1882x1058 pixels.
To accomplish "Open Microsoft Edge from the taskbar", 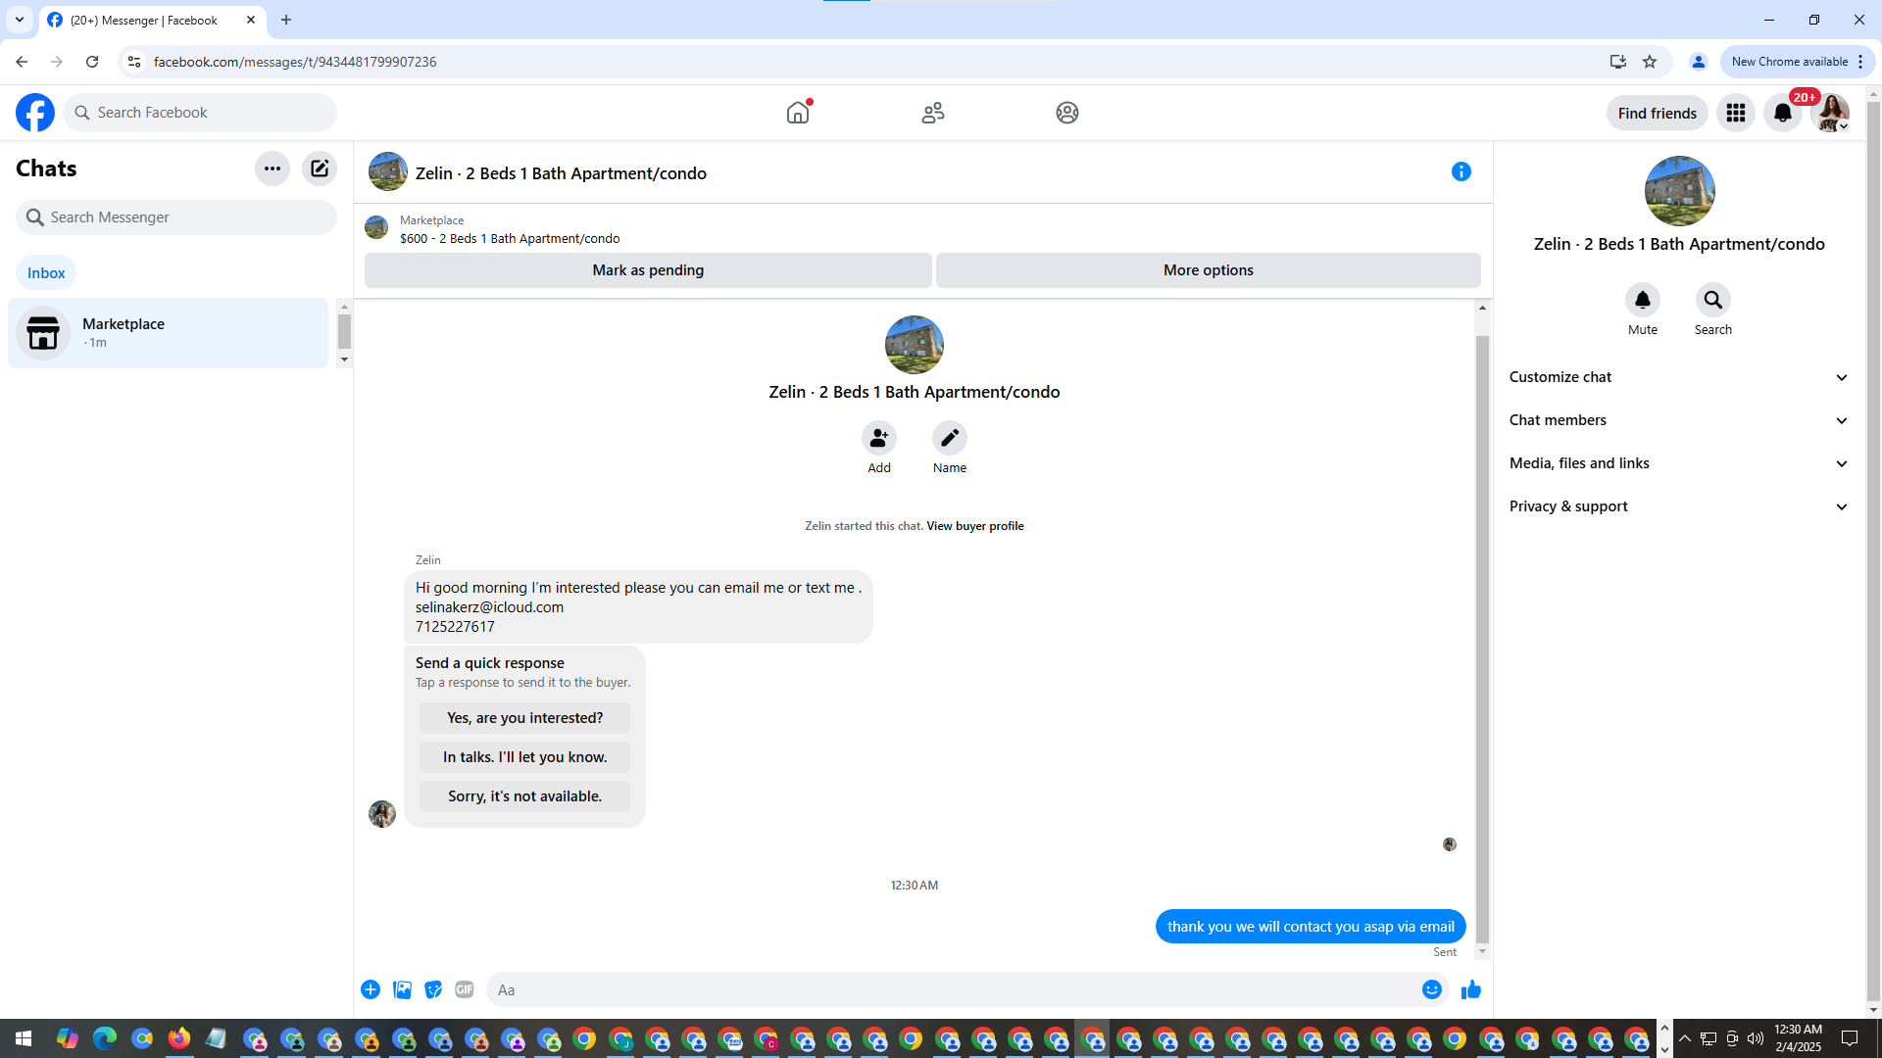I will [105, 1038].
